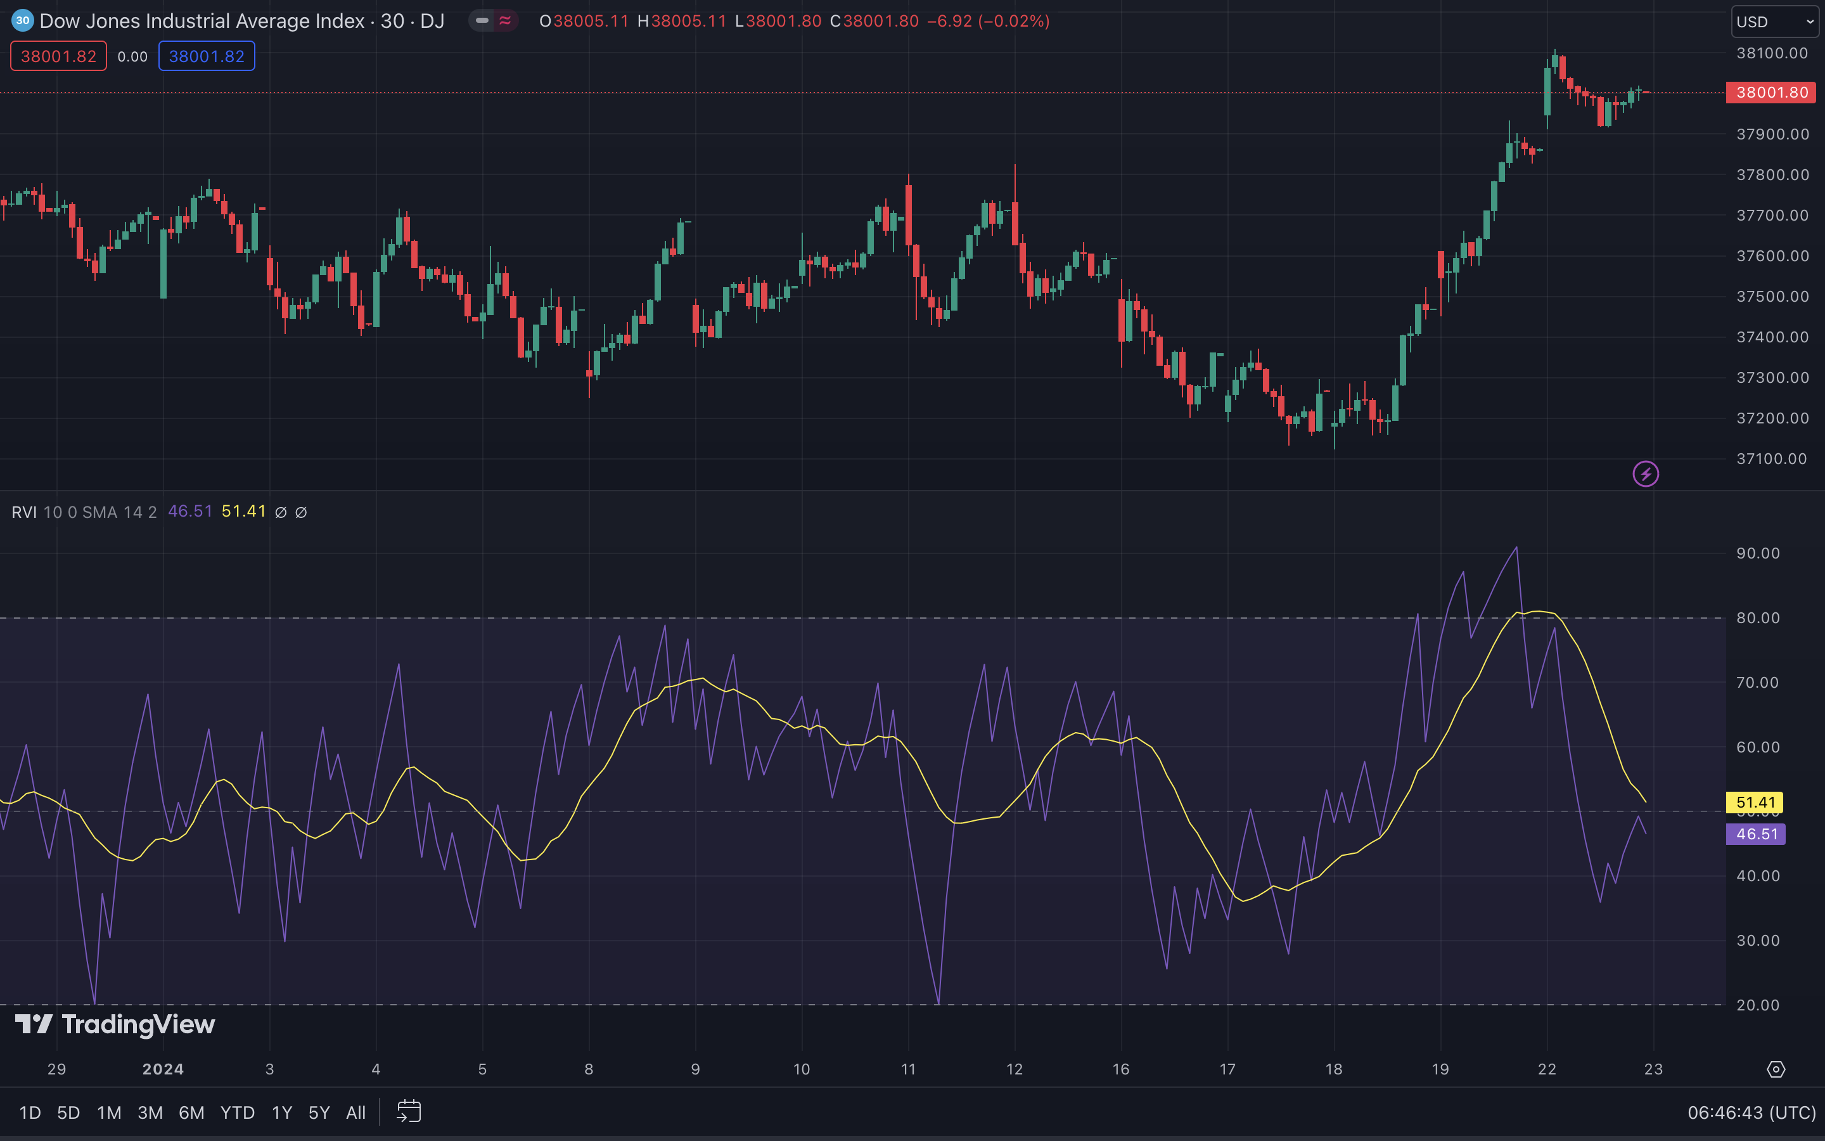Click the red sell price 38001.82 button
This screenshot has width=1825, height=1141.
pyautogui.click(x=59, y=56)
